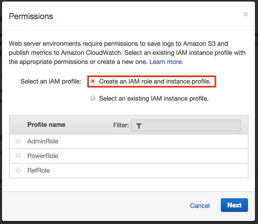Viewport: 258px width, 224px height.
Task: Click the Permissions dialog title
Action: click(x=31, y=17)
